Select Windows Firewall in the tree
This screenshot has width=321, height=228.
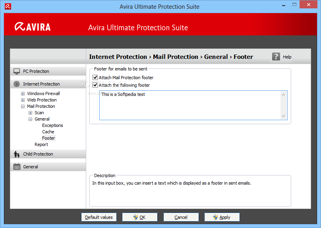43,94
